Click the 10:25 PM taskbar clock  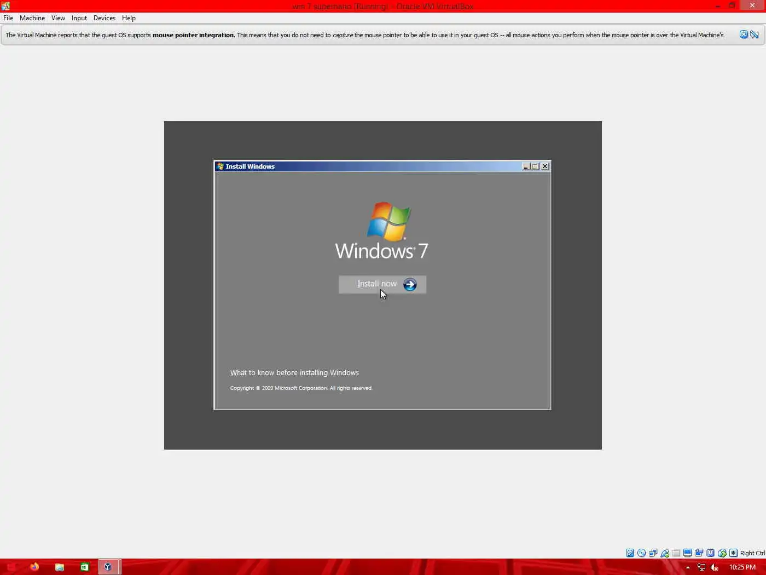tap(742, 567)
